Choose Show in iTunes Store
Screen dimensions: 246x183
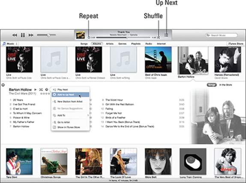point(70,127)
